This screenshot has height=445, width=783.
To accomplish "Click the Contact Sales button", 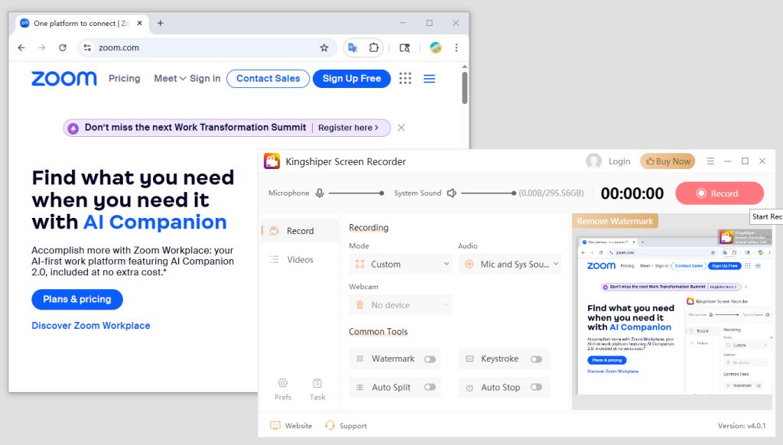I will [268, 79].
